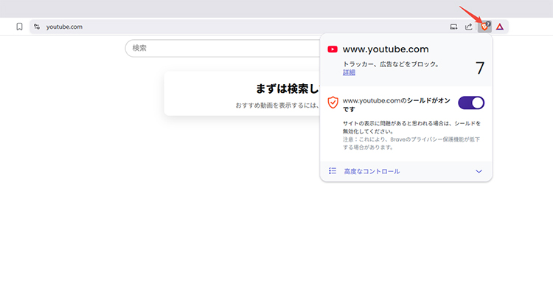Image resolution: width=553 pixels, height=284 pixels.
Task: Click the www.youtube.com panel heading
Action: (x=386, y=49)
